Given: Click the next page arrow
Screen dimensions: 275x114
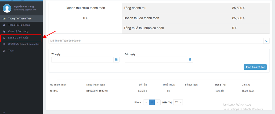Looking at the screenshot, I should (x=158, y=102).
